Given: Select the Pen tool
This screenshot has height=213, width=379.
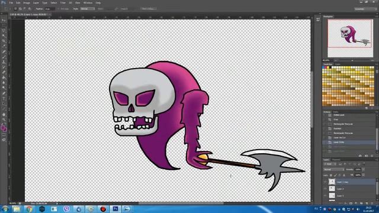Looking at the screenshot, I should click(x=4, y=93).
